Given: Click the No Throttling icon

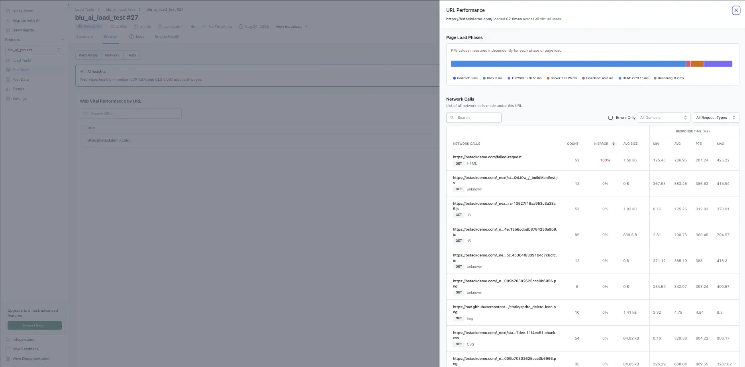Looking at the screenshot, I should [x=204, y=27].
